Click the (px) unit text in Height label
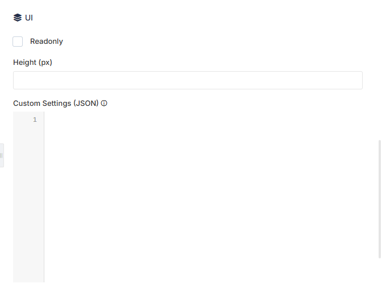Viewport: 382px width, 292px height. [x=45, y=63]
